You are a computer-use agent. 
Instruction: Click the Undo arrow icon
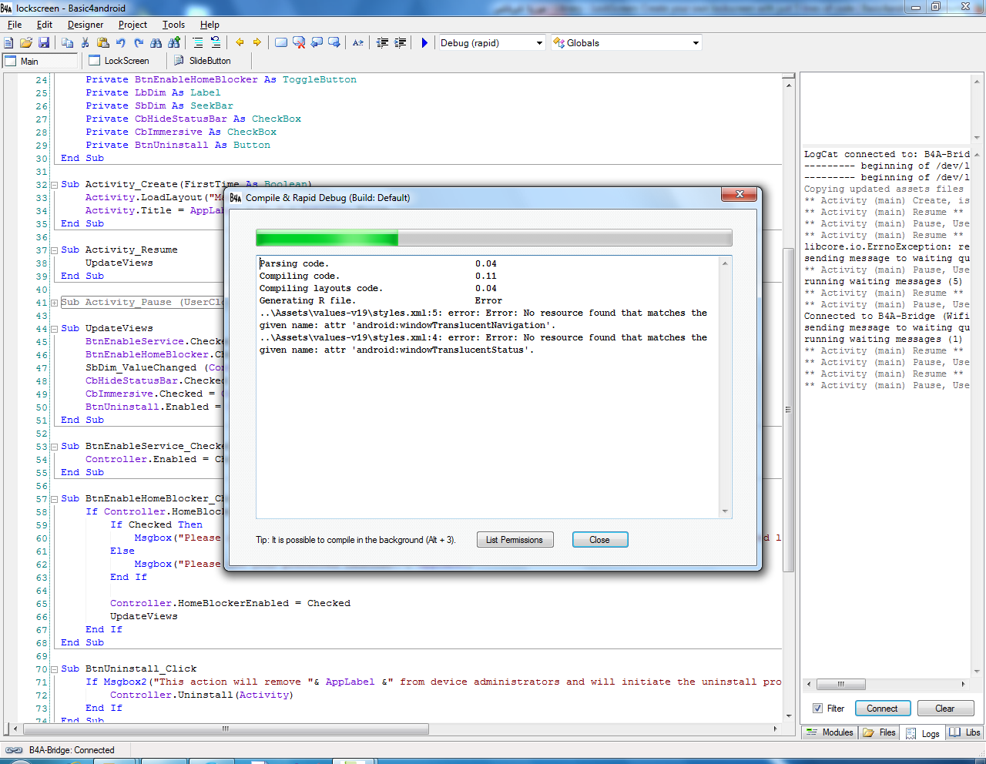(x=121, y=43)
